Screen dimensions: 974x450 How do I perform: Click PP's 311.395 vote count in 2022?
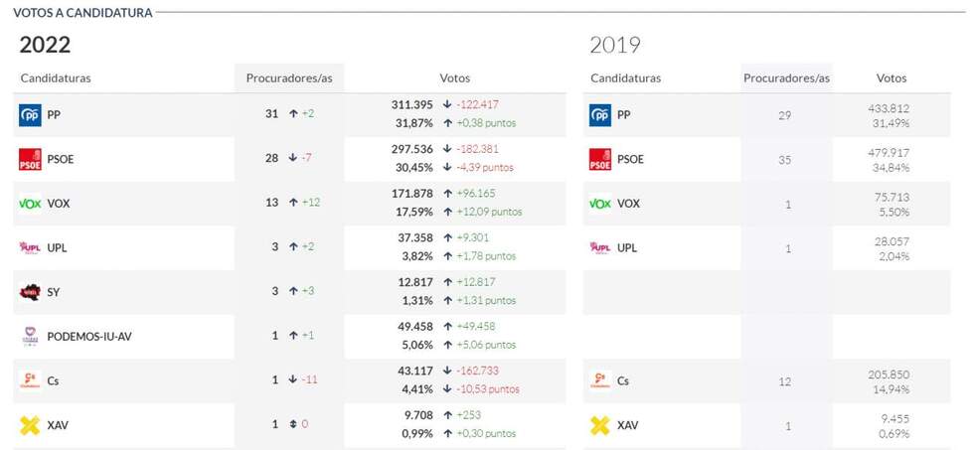pos(412,105)
